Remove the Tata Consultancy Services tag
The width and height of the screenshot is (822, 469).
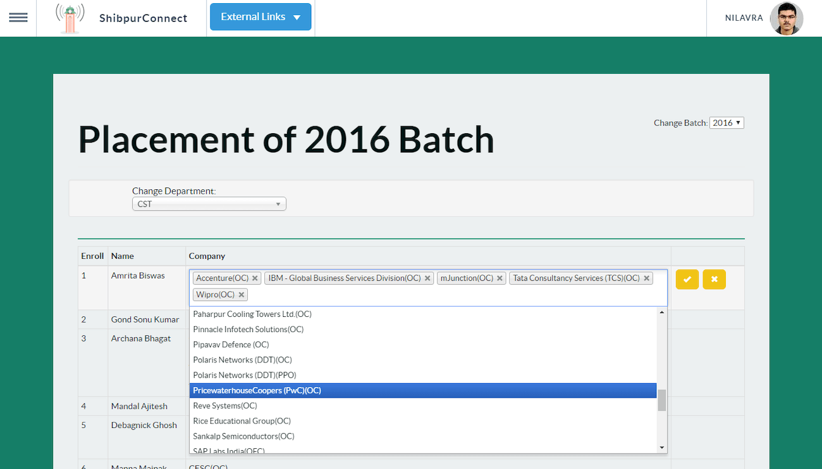[x=647, y=278]
